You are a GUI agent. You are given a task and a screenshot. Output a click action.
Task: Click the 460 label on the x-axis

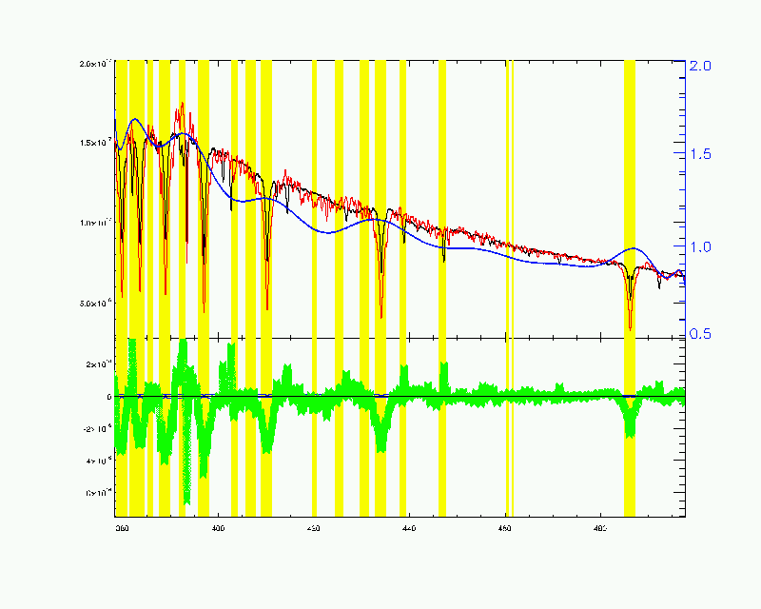pos(505,528)
